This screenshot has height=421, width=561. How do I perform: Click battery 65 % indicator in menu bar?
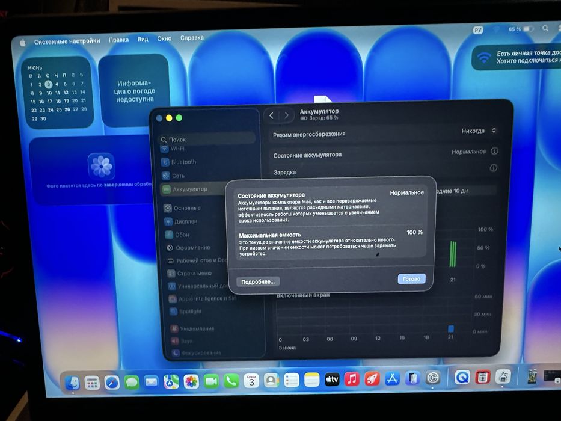521,29
